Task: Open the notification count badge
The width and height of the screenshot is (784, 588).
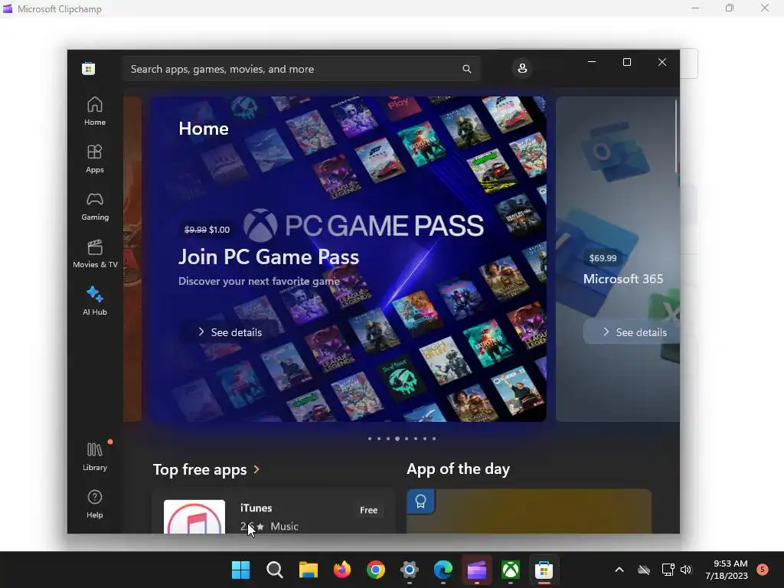Action: pos(763,570)
